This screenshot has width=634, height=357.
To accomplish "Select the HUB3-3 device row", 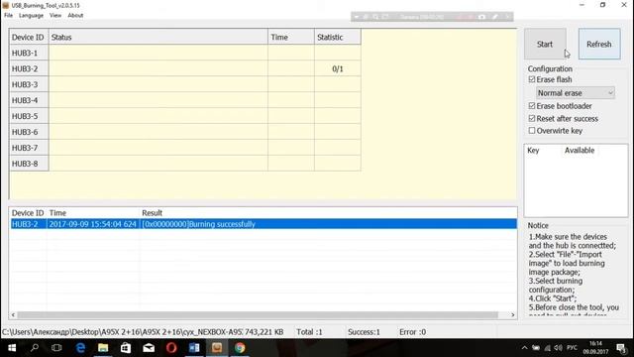I will coord(185,84).
